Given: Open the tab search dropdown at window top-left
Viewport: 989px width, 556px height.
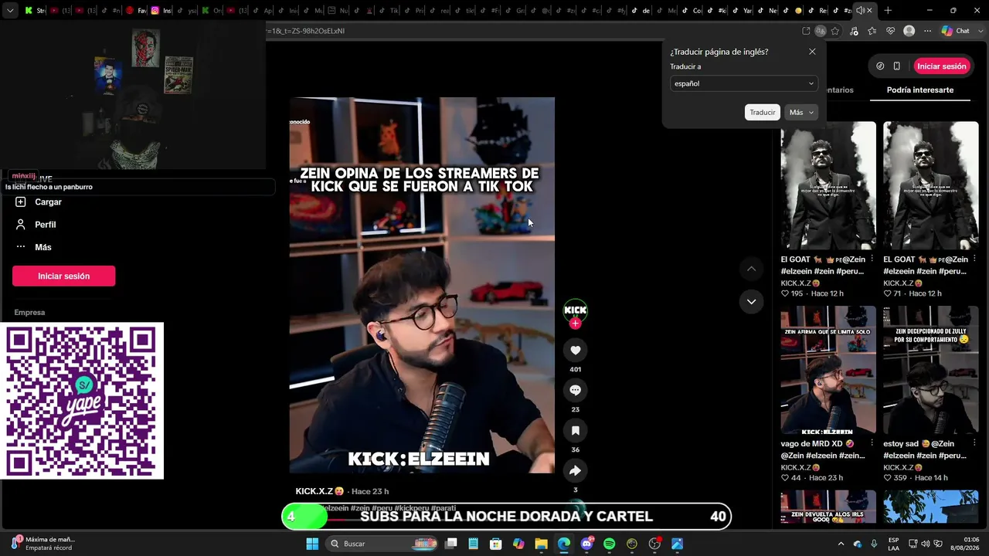Looking at the screenshot, I should click(10, 11).
